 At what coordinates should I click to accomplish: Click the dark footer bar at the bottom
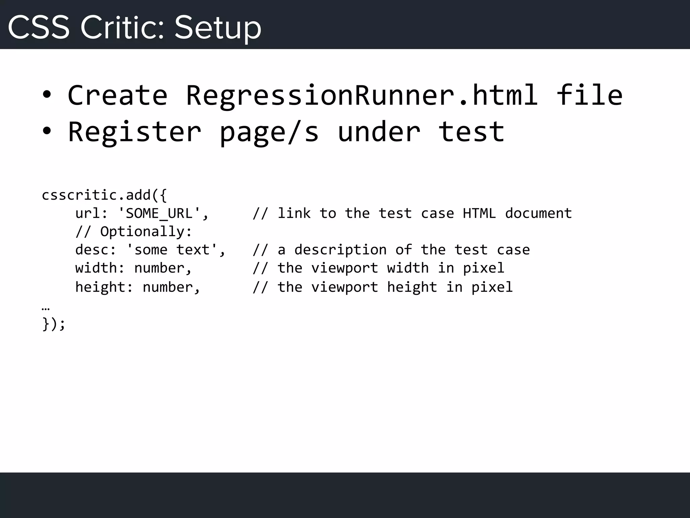345,495
